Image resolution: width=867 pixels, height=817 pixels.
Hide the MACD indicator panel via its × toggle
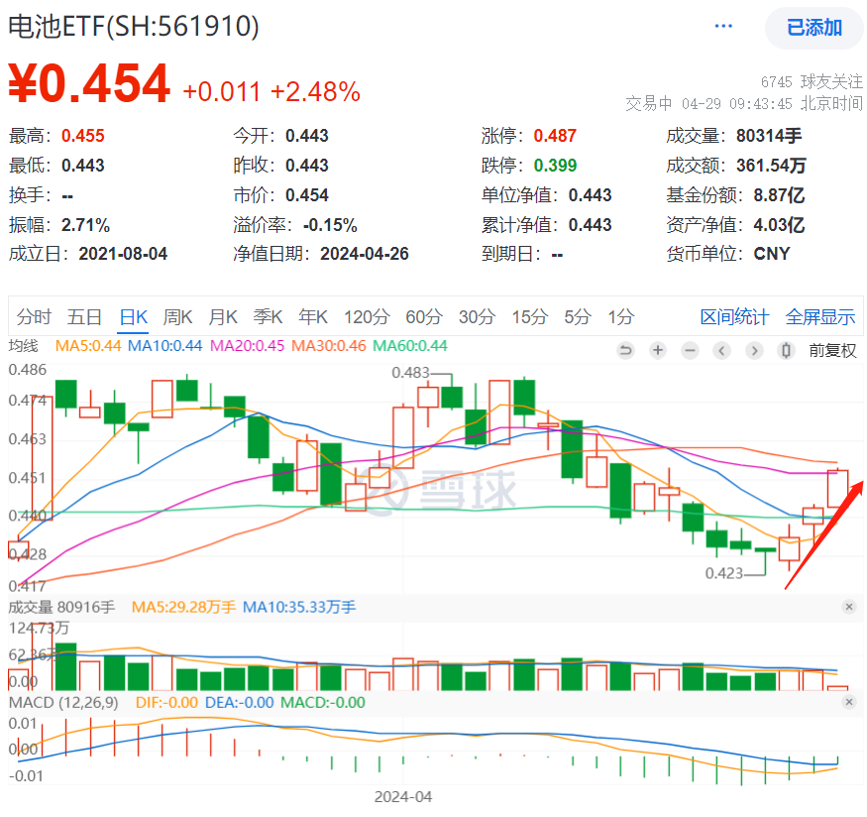(848, 701)
